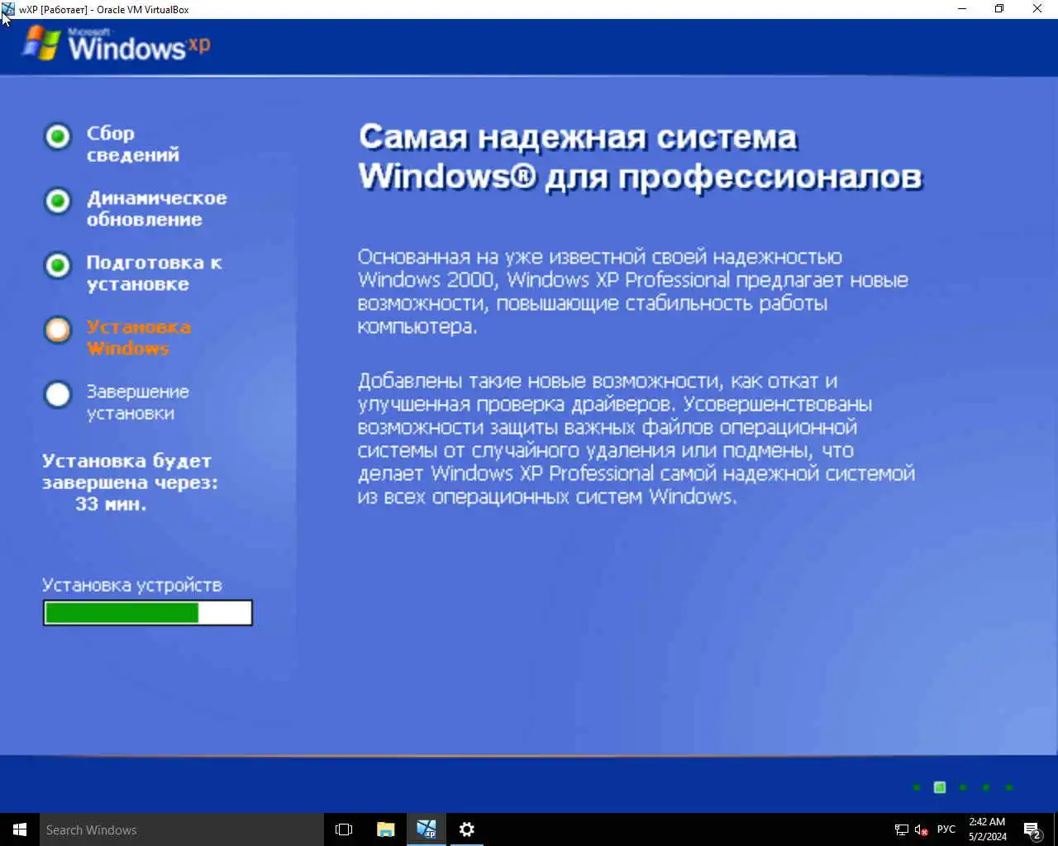Open File Explorer from the taskbar
Viewport: 1058px width, 846px height.
385,829
